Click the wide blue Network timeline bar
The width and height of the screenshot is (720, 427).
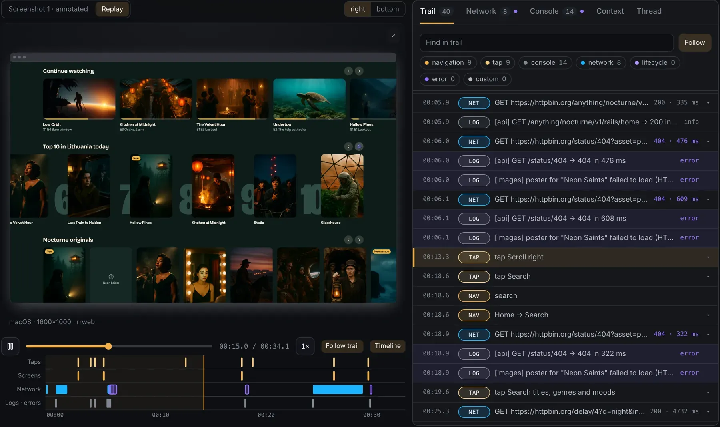(x=338, y=389)
